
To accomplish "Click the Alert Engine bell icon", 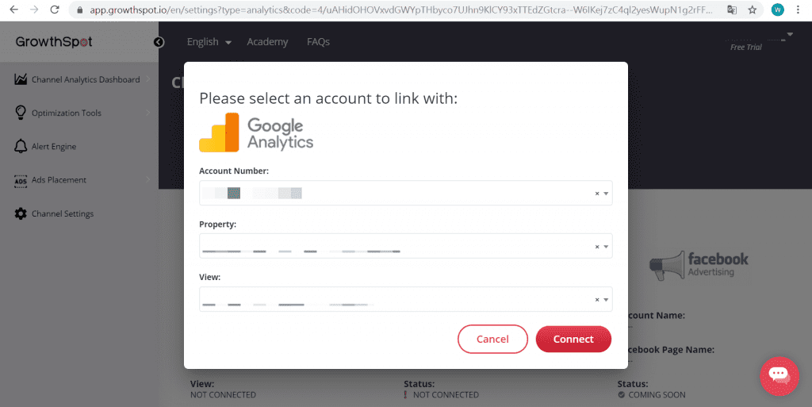I will click(21, 146).
